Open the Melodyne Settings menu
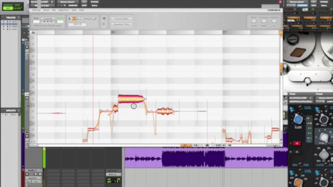333x187 pixels. click(x=36, y=10)
